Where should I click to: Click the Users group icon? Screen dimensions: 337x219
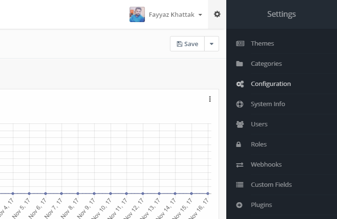pyautogui.click(x=240, y=124)
